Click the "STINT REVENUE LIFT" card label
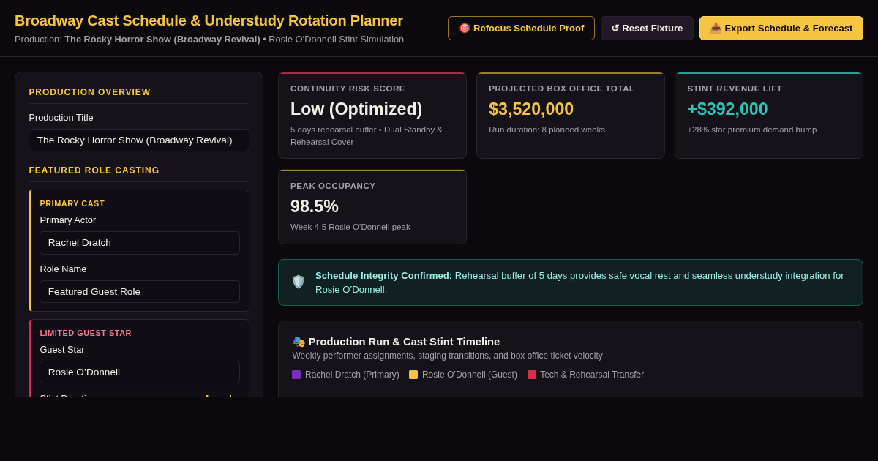This screenshot has height=461, width=878. [735, 89]
